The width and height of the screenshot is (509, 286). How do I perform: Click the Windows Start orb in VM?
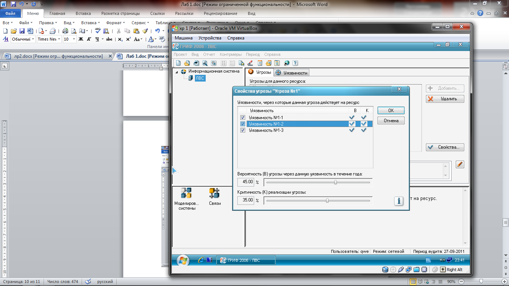pyautogui.click(x=183, y=260)
